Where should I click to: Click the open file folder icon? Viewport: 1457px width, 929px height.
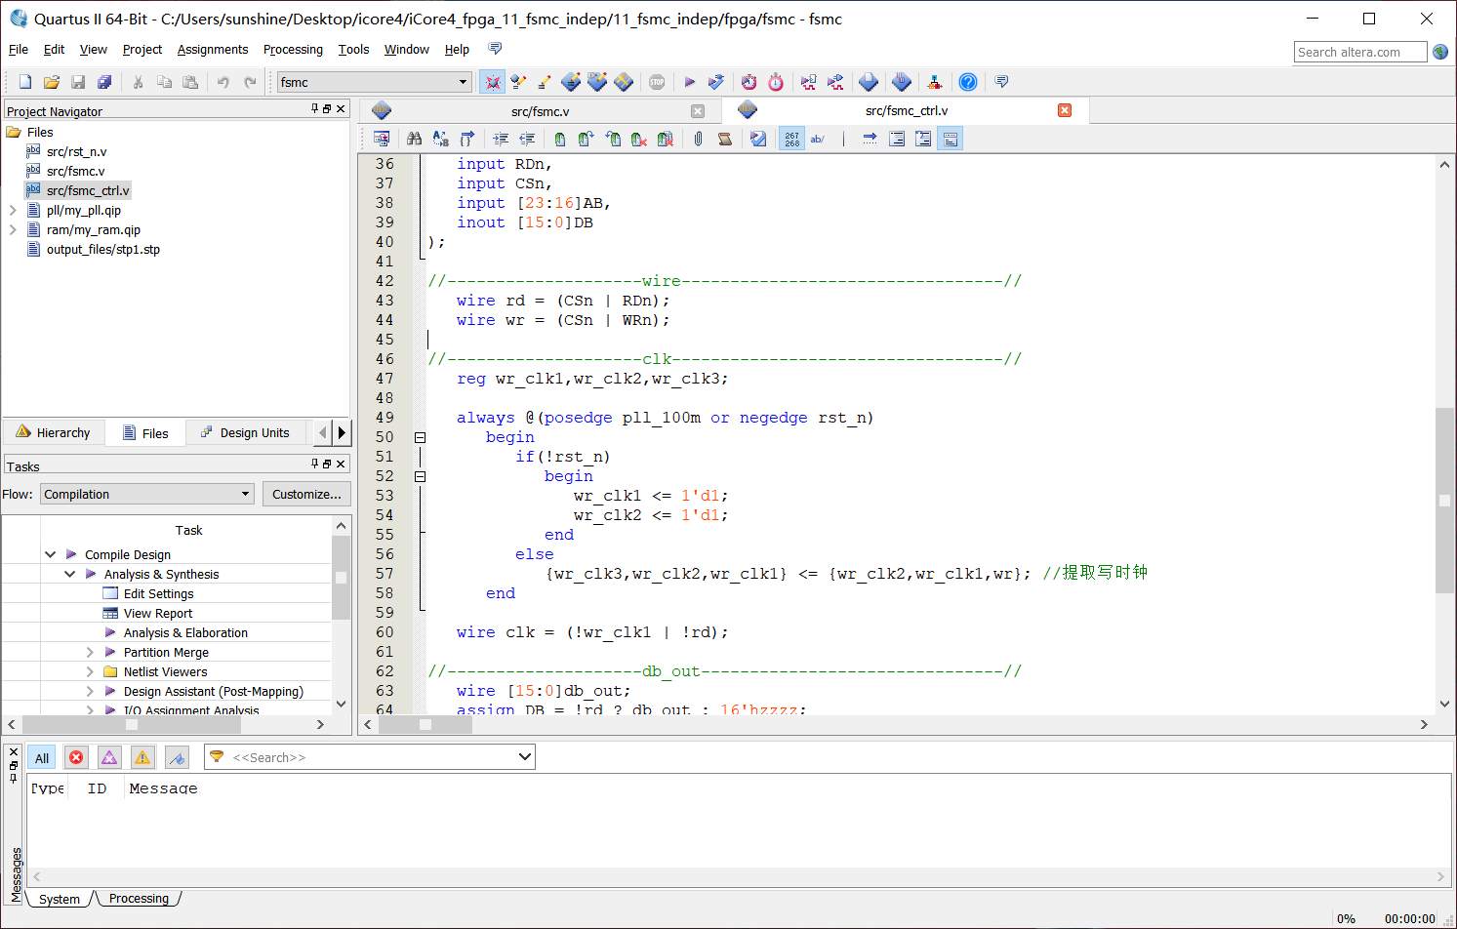(x=52, y=82)
